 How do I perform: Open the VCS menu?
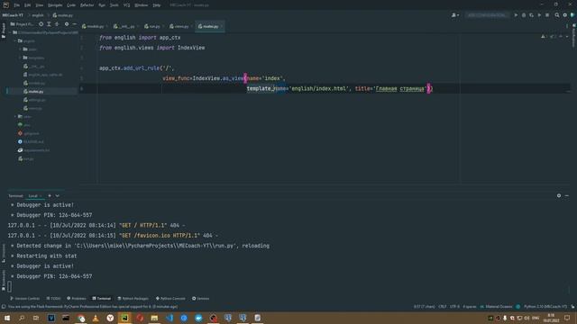[126, 5]
